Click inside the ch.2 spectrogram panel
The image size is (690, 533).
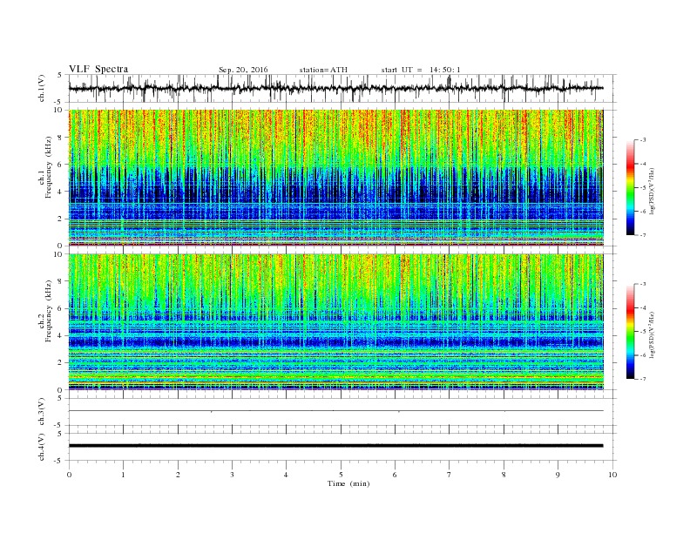[x=336, y=321]
